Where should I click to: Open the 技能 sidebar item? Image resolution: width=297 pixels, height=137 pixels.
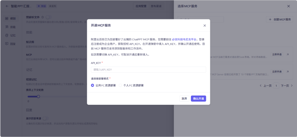[11, 27]
